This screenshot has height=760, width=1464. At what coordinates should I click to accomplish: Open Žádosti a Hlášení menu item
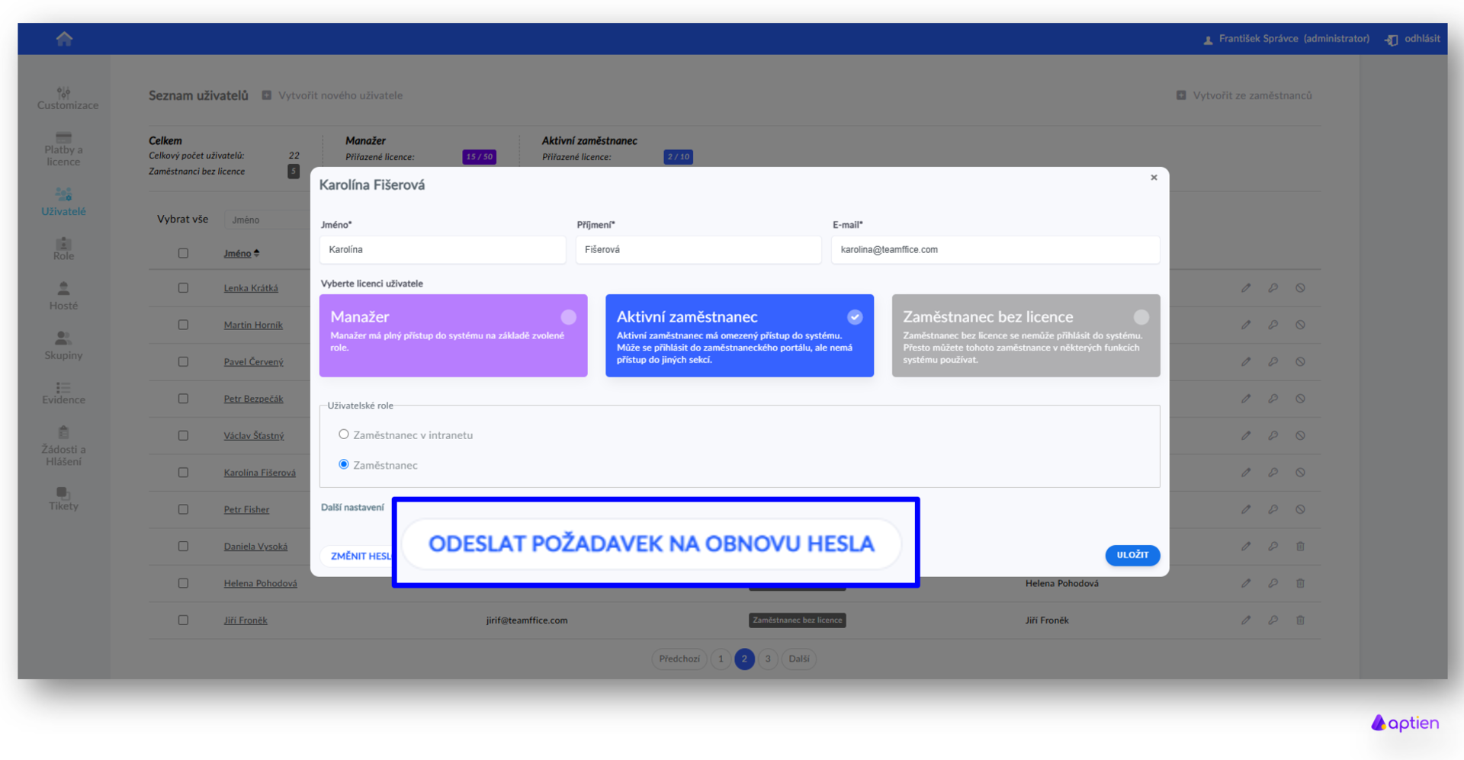tap(63, 446)
